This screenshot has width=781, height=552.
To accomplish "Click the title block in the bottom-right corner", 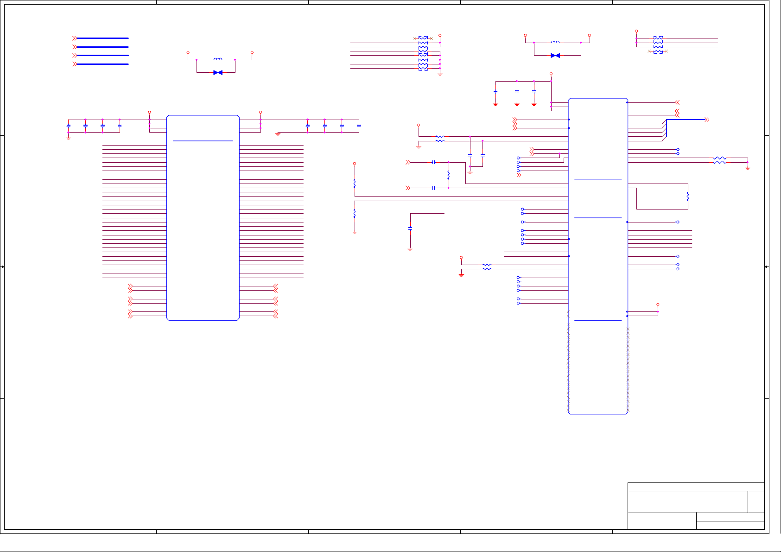I will tap(696, 506).
